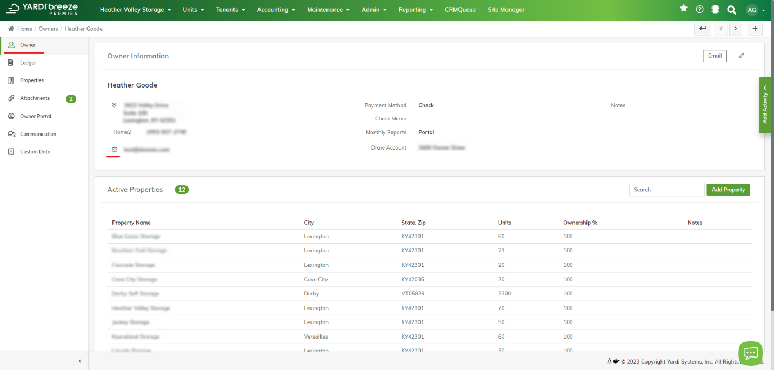
Task: Open the Tenants menu
Action: point(230,10)
